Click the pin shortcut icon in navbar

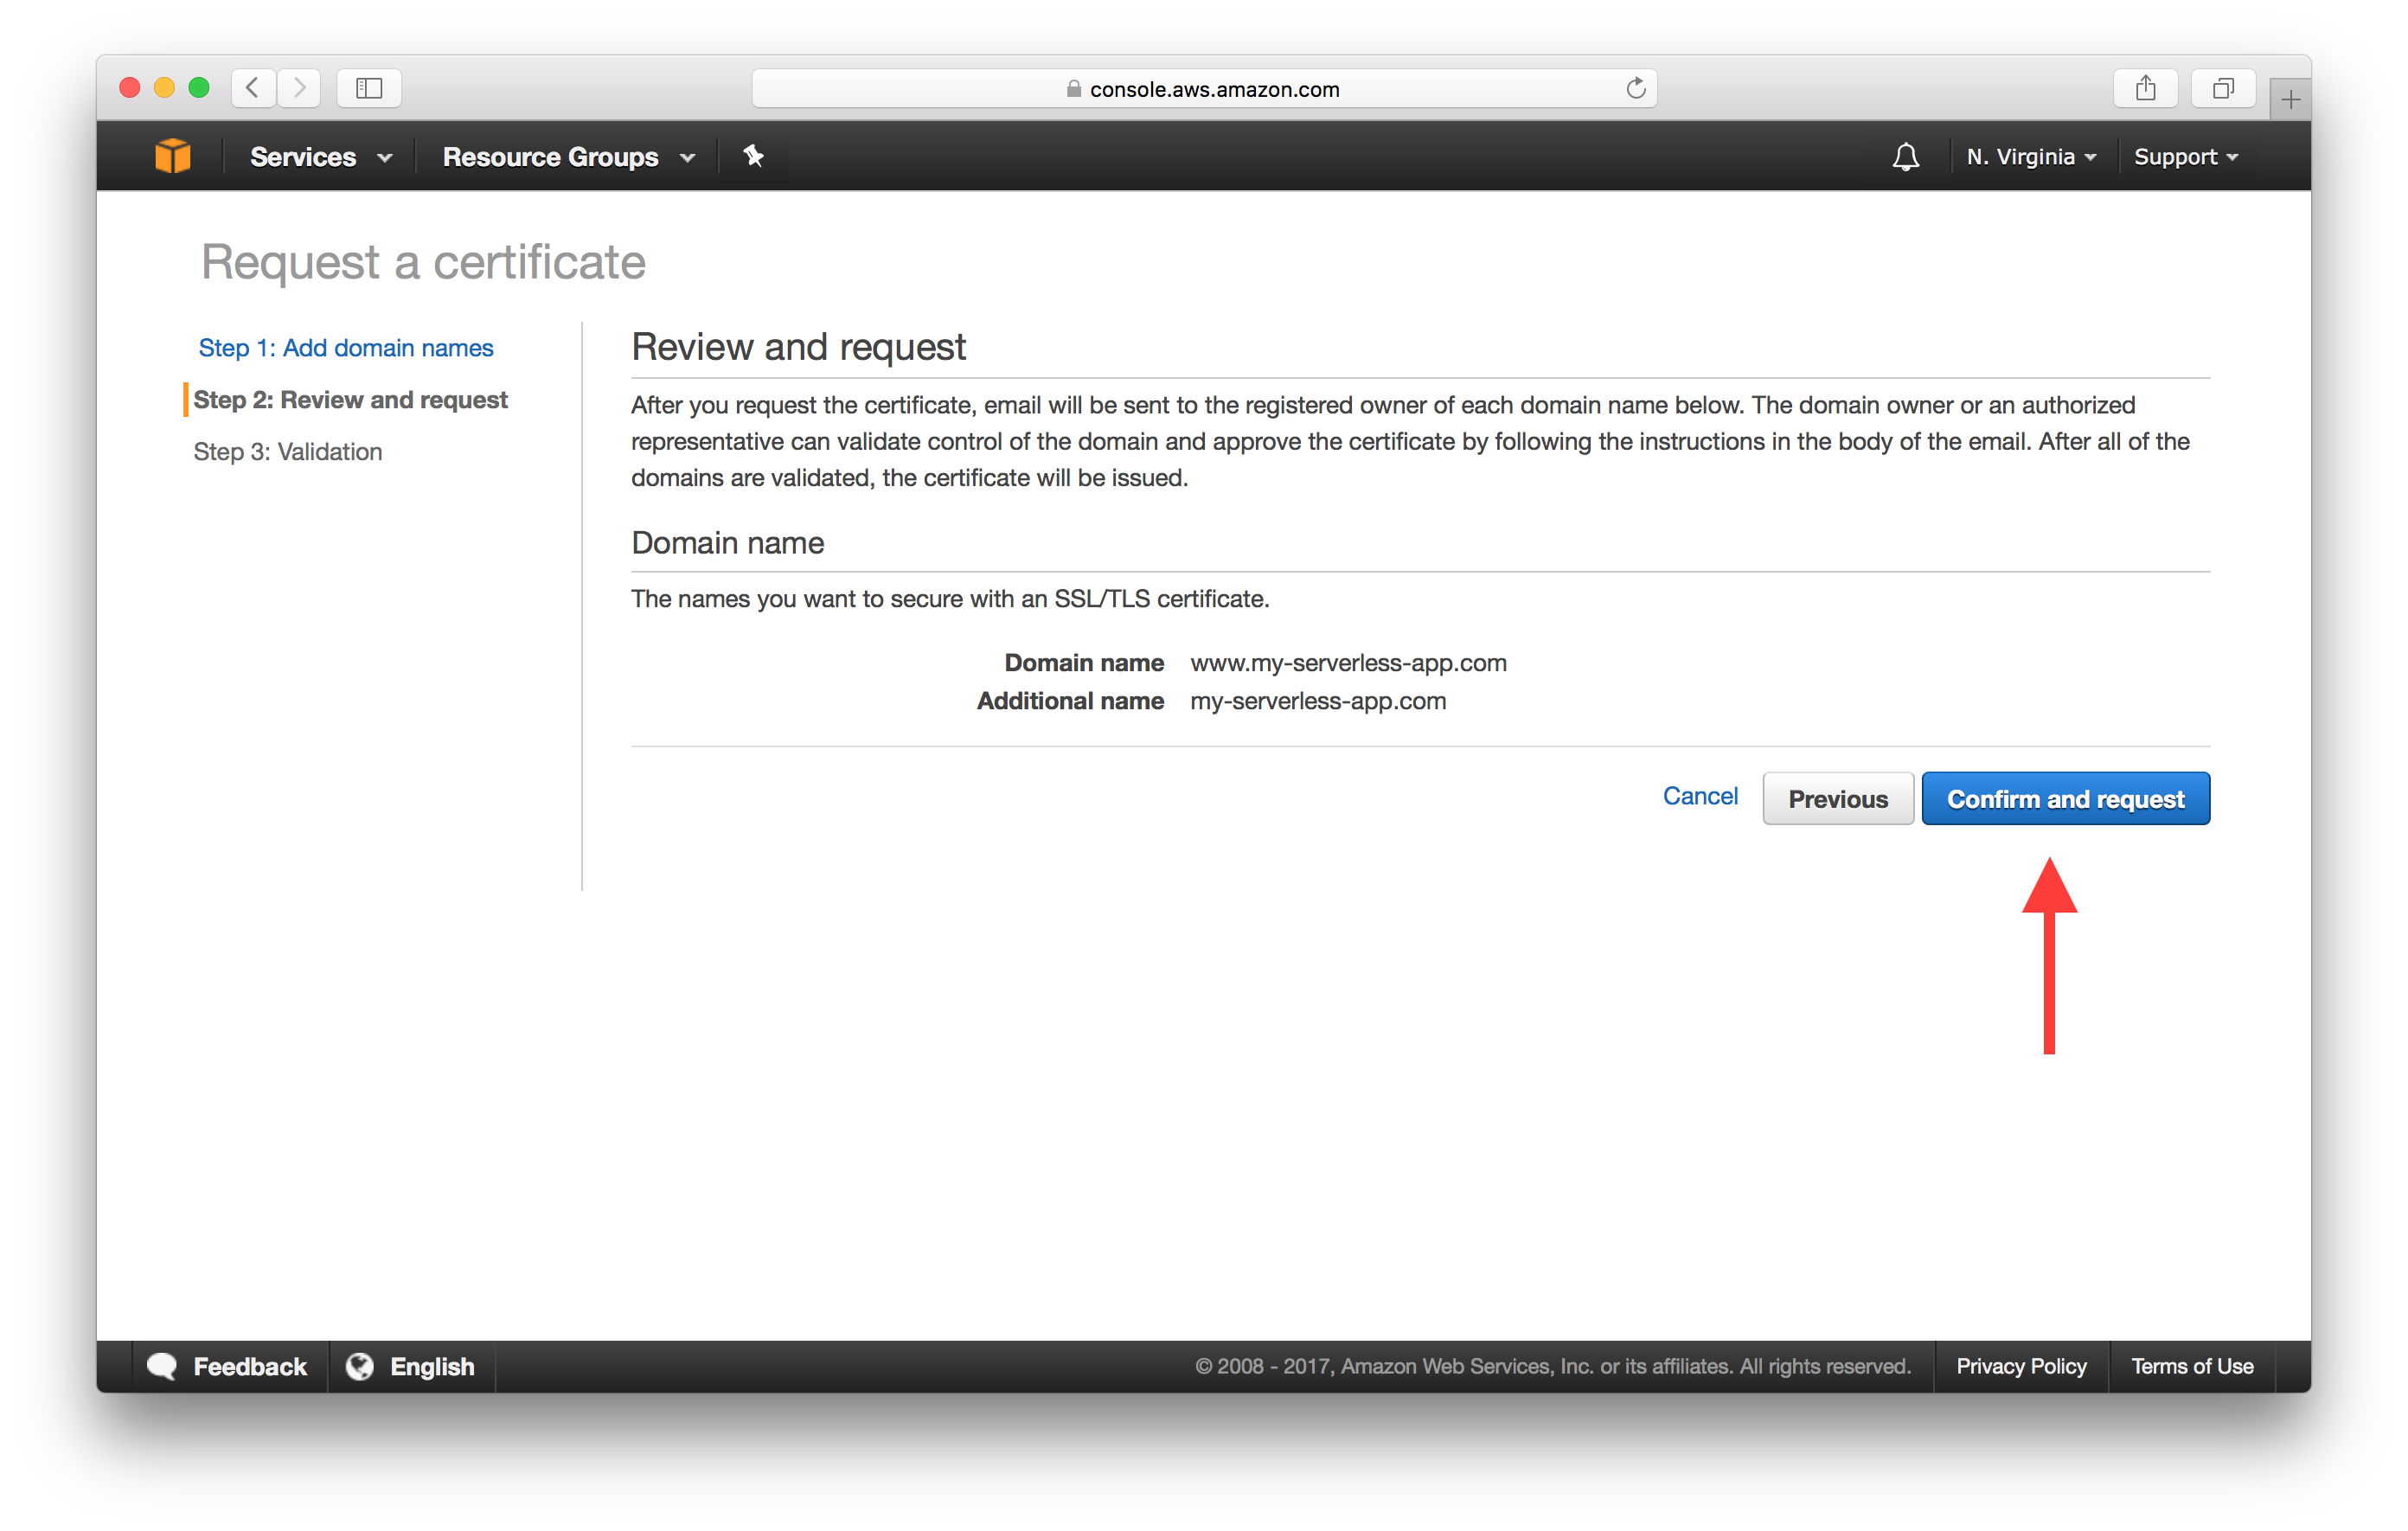753,156
